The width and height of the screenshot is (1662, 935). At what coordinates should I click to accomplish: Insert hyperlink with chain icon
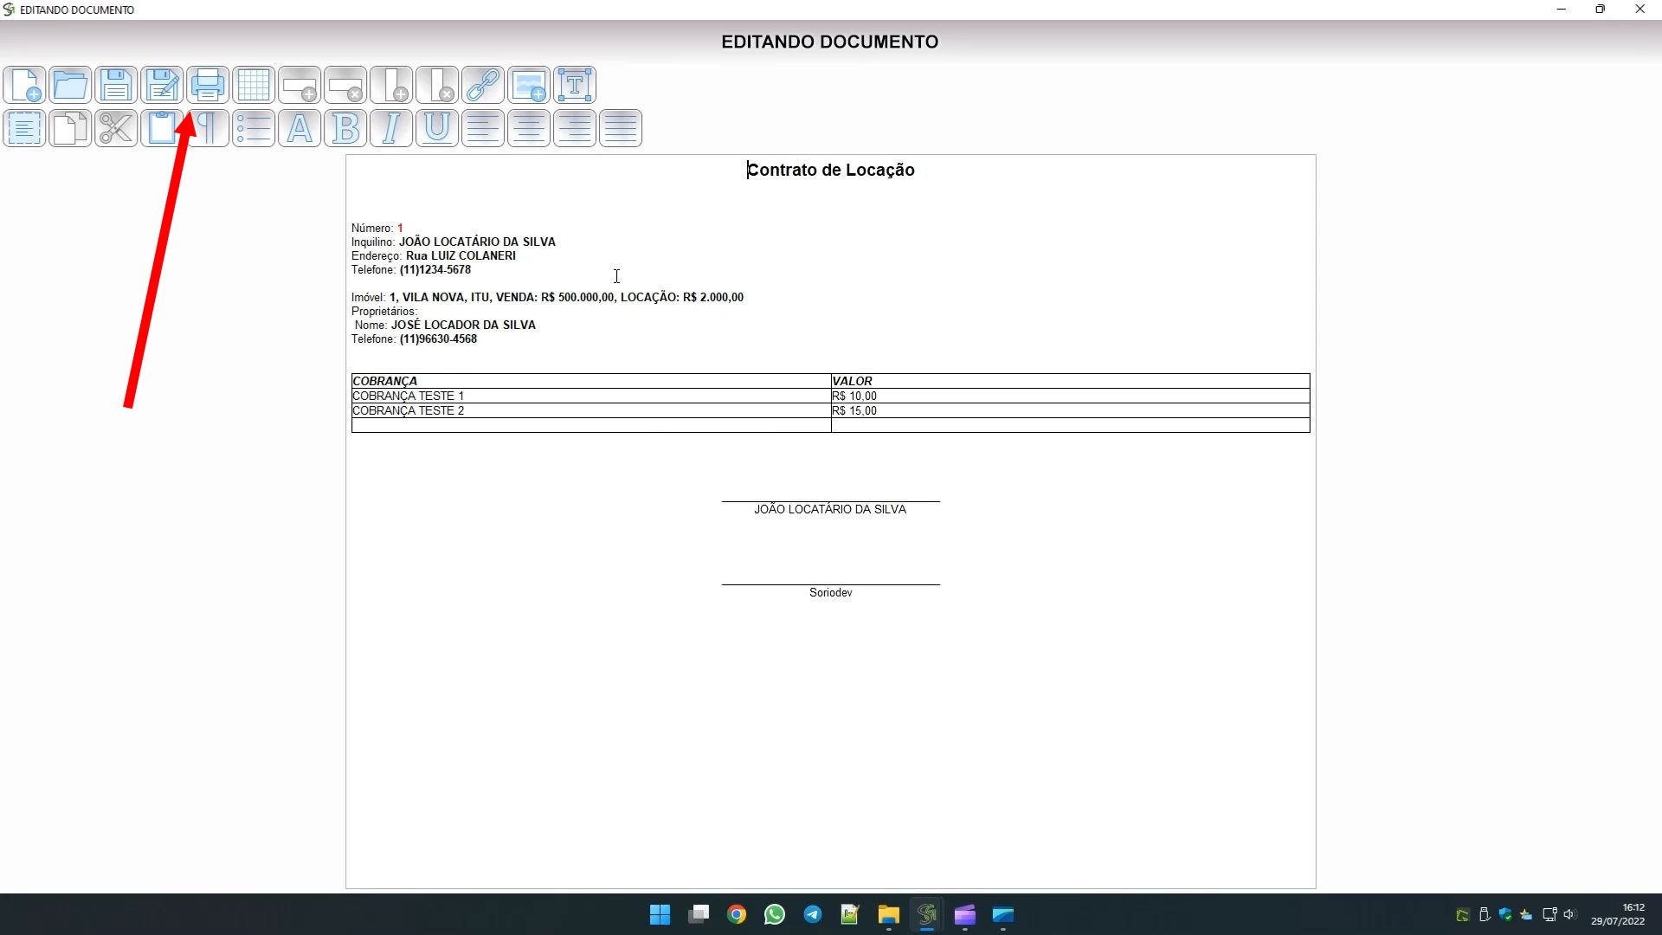click(x=483, y=85)
